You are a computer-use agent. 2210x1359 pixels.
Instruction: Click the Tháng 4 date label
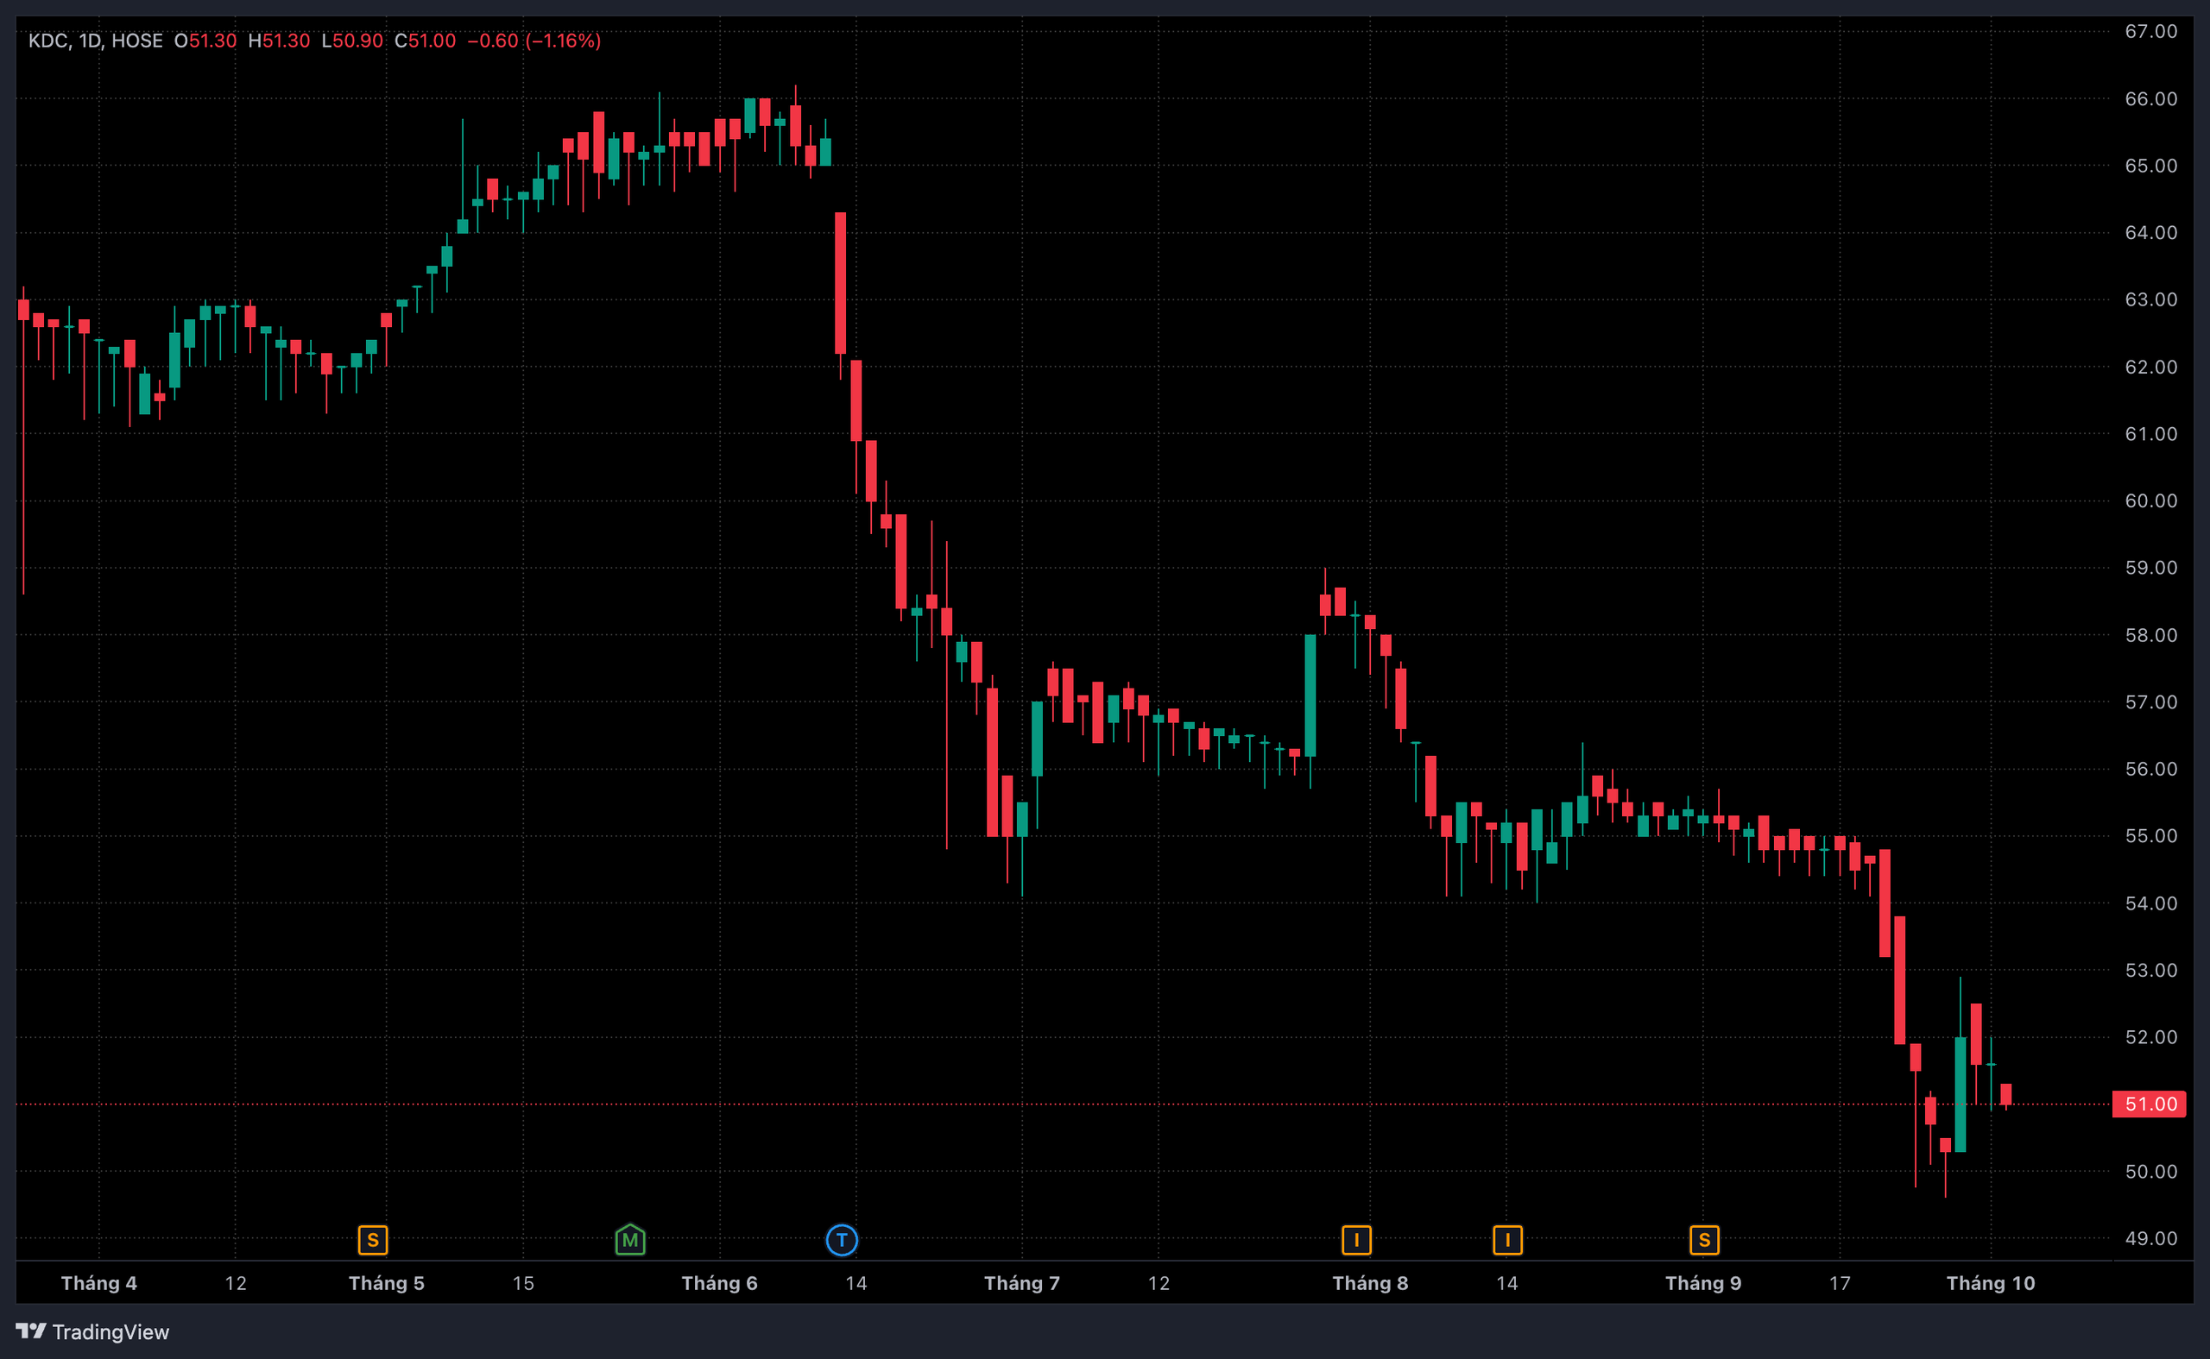point(99,1284)
